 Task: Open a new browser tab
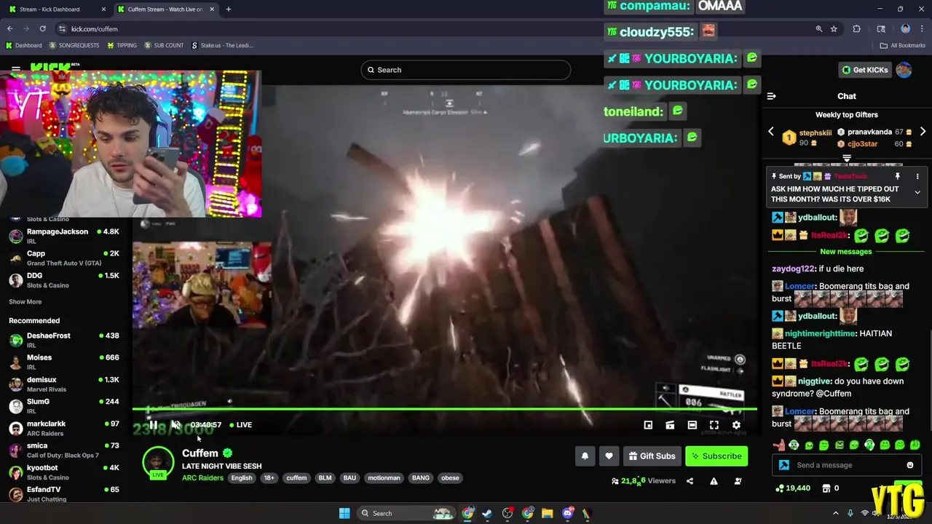pyautogui.click(x=229, y=9)
